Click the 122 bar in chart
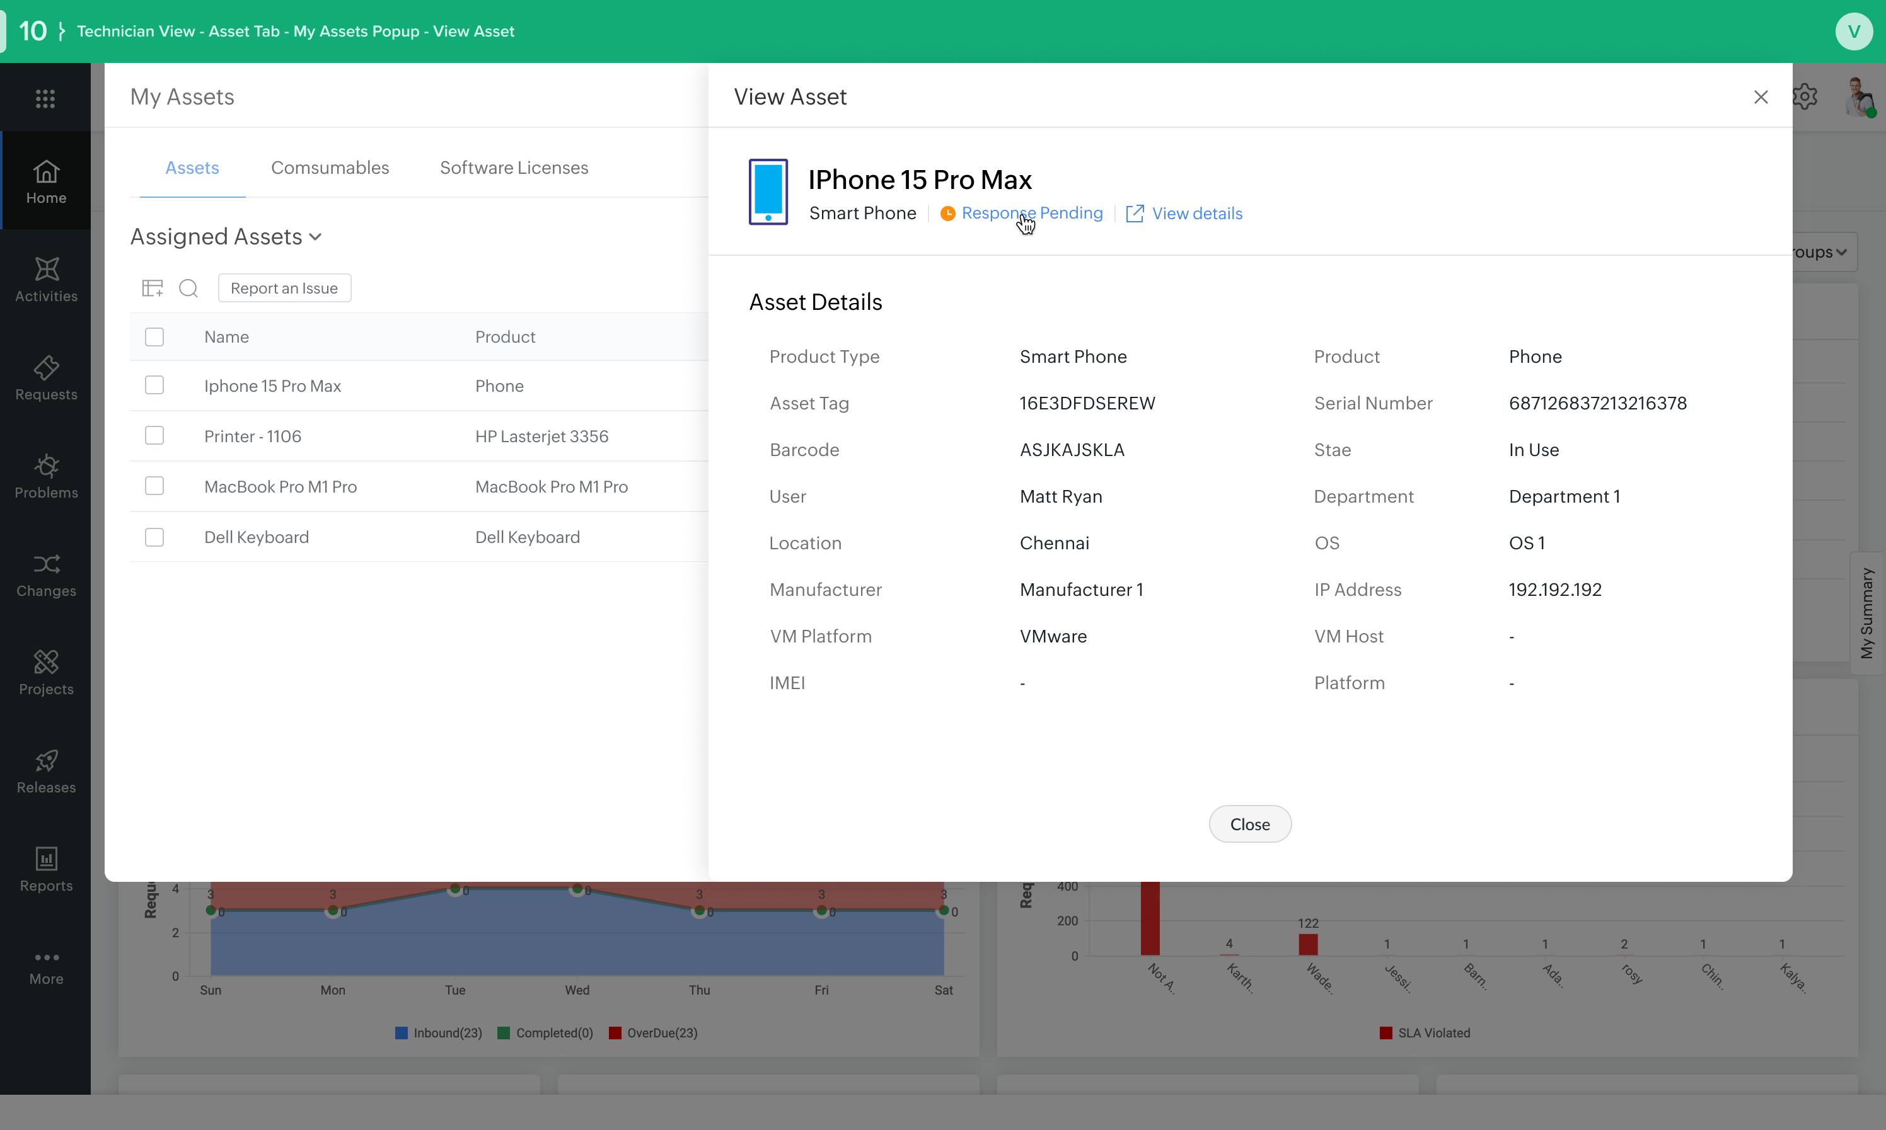The width and height of the screenshot is (1886, 1130). pos(1307,944)
